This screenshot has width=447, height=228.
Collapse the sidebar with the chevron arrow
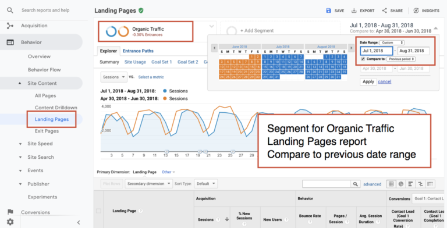[79, 222]
